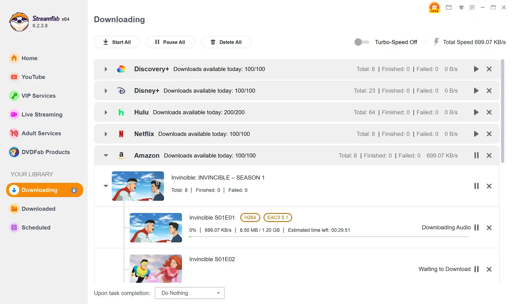Screen dimensions: 512x304
Task: Click the H264 codec badge
Action: (250, 218)
